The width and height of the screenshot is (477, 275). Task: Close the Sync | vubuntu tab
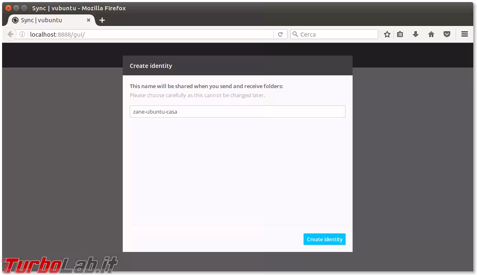(89, 20)
